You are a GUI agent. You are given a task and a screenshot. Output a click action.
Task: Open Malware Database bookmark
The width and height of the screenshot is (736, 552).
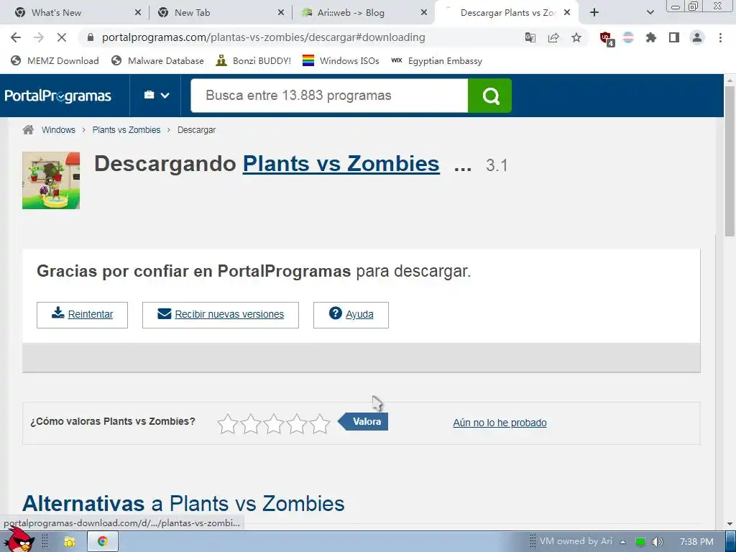coord(157,60)
